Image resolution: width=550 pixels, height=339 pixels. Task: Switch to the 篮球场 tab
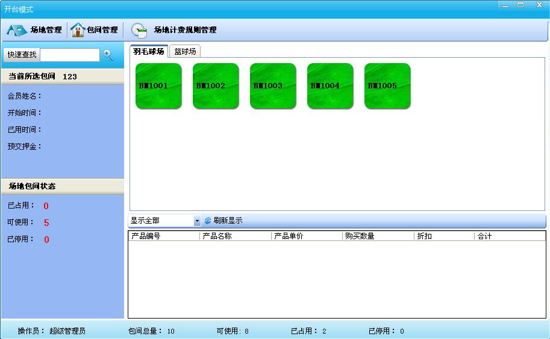(x=185, y=52)
